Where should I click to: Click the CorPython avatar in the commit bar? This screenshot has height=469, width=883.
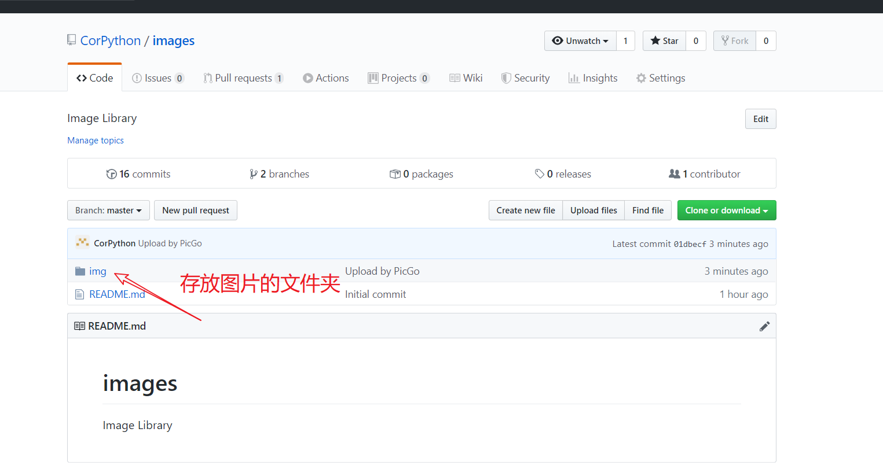[83, 243]
